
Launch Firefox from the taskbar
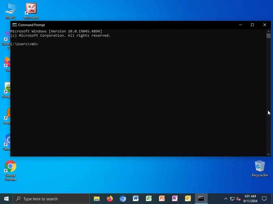pyautogui.click(x=110, y=199)
